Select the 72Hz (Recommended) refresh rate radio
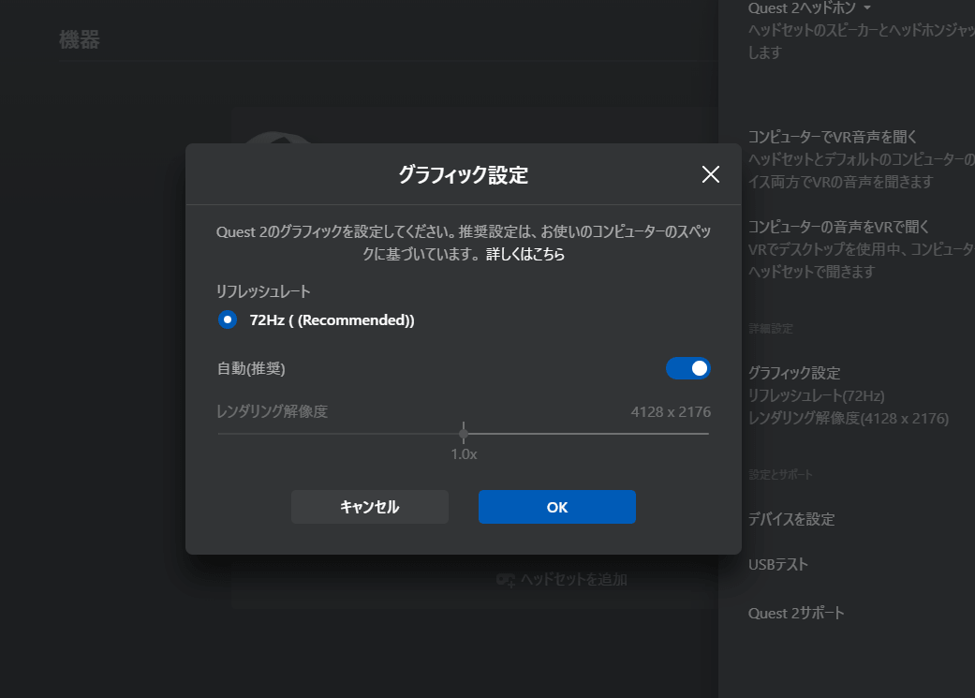This screenshot has height=698, width=975. coord(228,319)
